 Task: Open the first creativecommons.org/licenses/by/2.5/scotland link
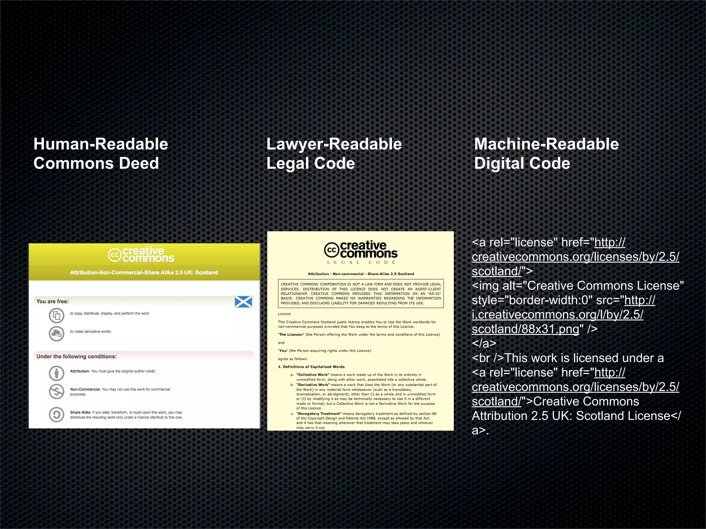(x=575, y=257)
